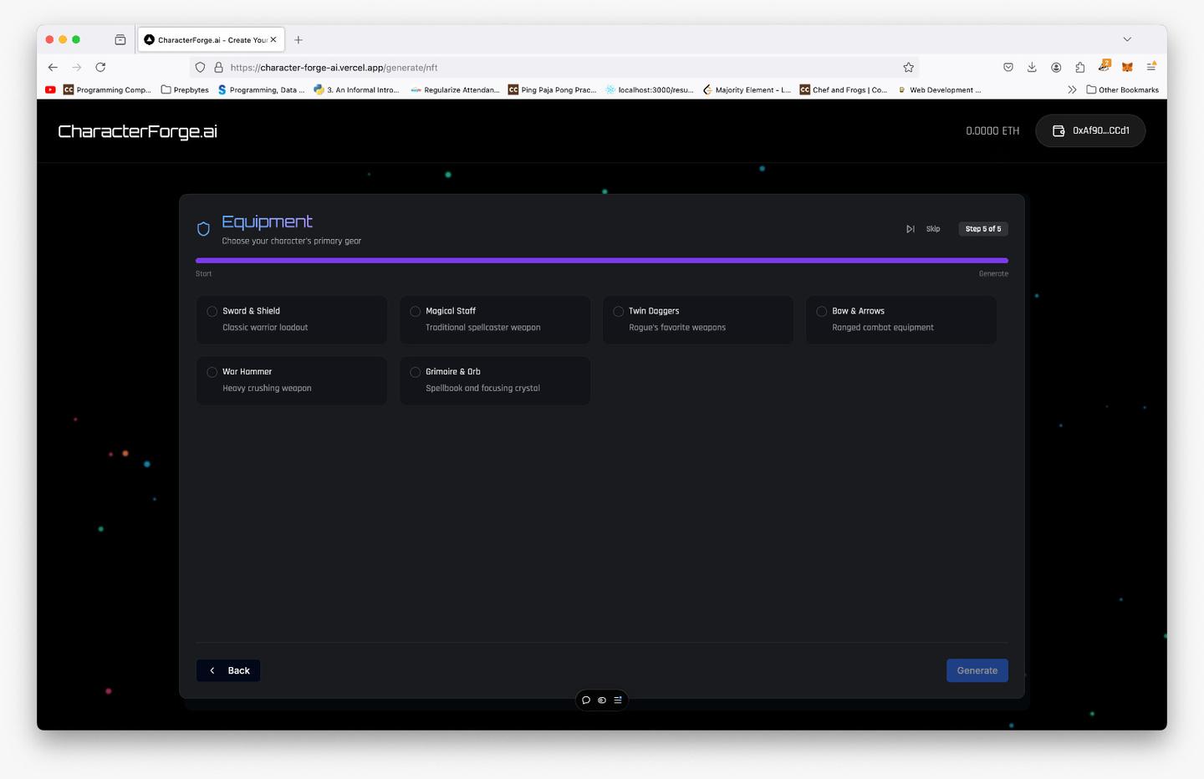The height and width of the screenshot is (779, 1204).
Task: Open the extension with orange badge 2
Action: coord(1105,66)
